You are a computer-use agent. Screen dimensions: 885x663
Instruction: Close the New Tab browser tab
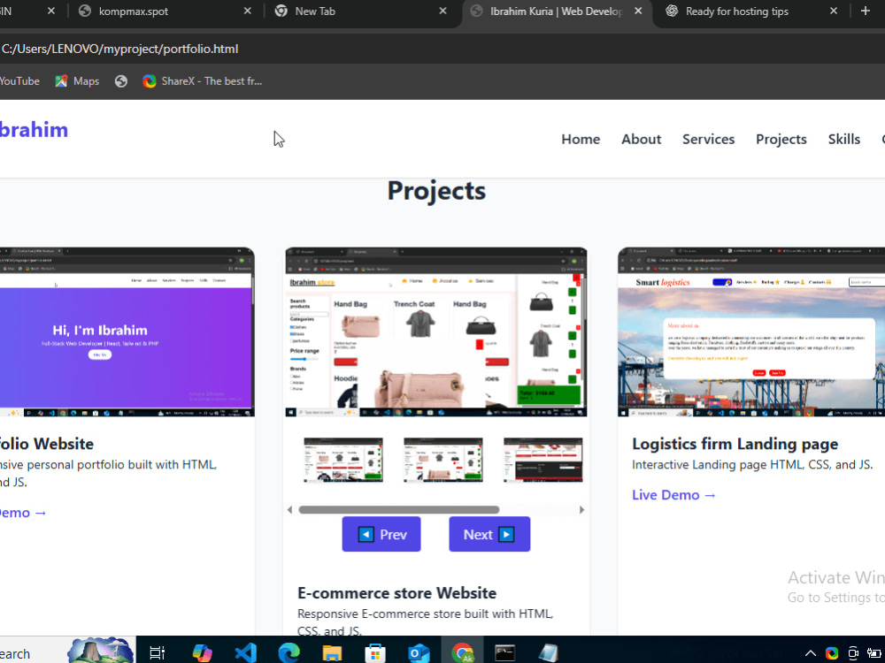[x=443, y=11]
